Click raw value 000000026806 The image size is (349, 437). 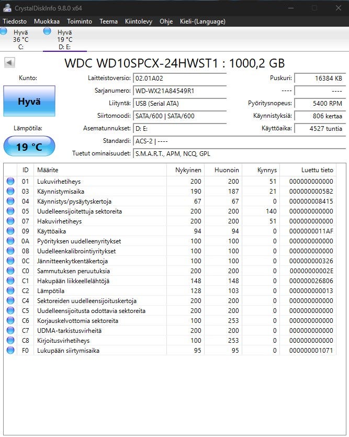(x=311, y=281)
